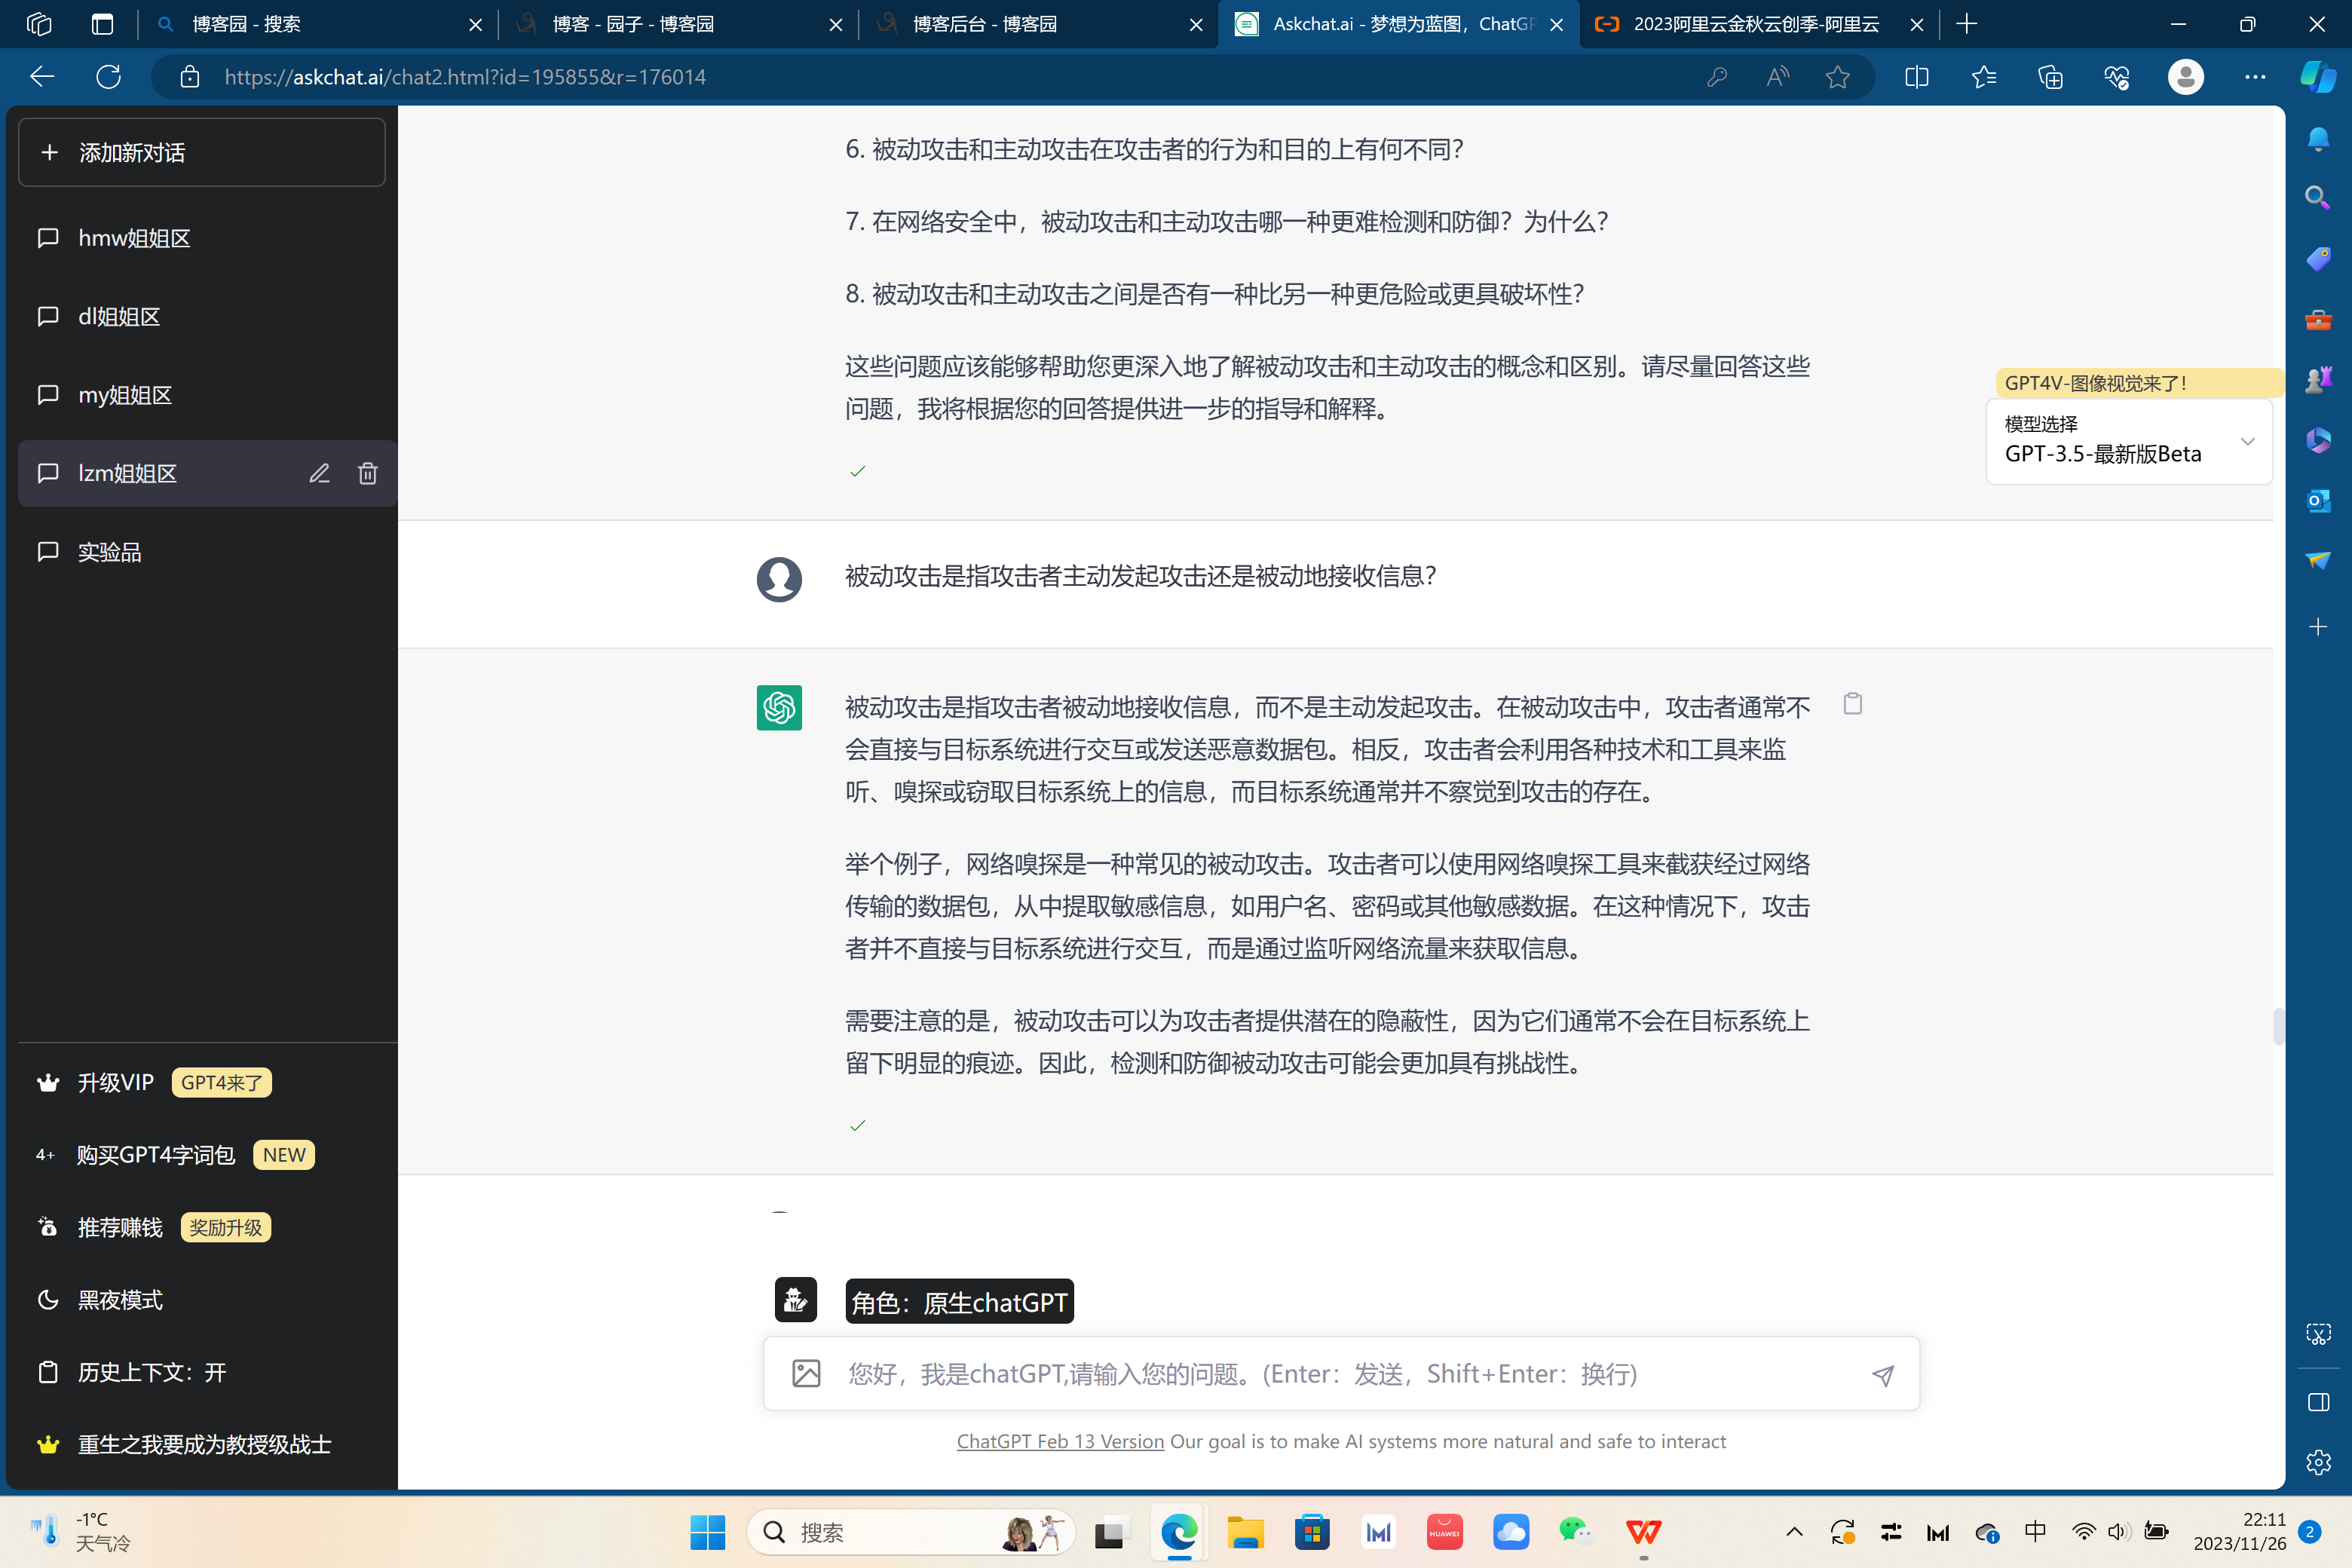
Task: Add page to favorites star icon
Action: [1837, 77]
